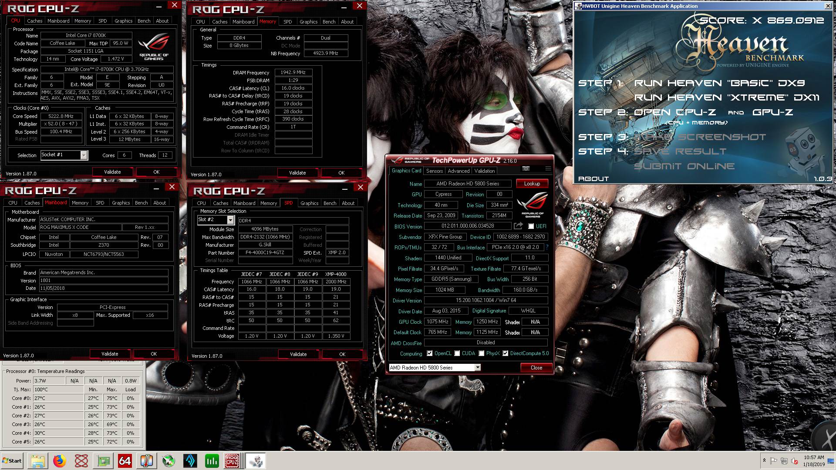This screenshot has height=470, width=836.
Task: Click the Core Speed value 5222.8 MHz
Action: click(61, 116)
